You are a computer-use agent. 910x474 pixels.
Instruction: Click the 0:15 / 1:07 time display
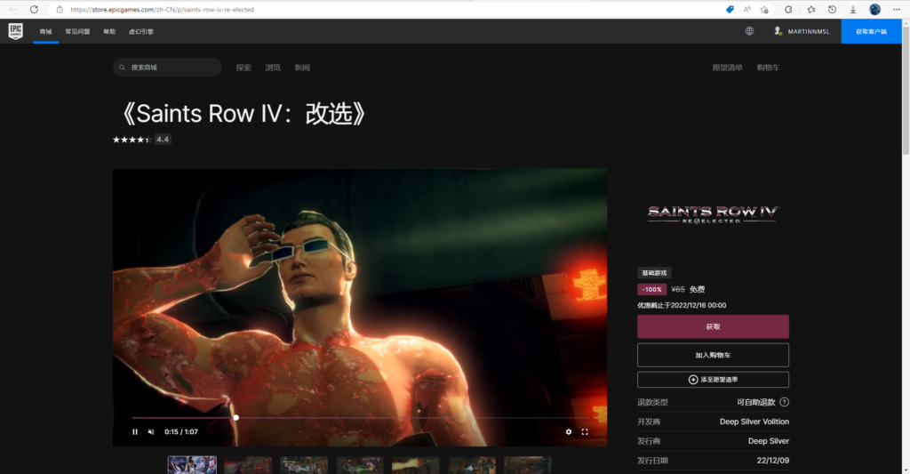(181, 431)
